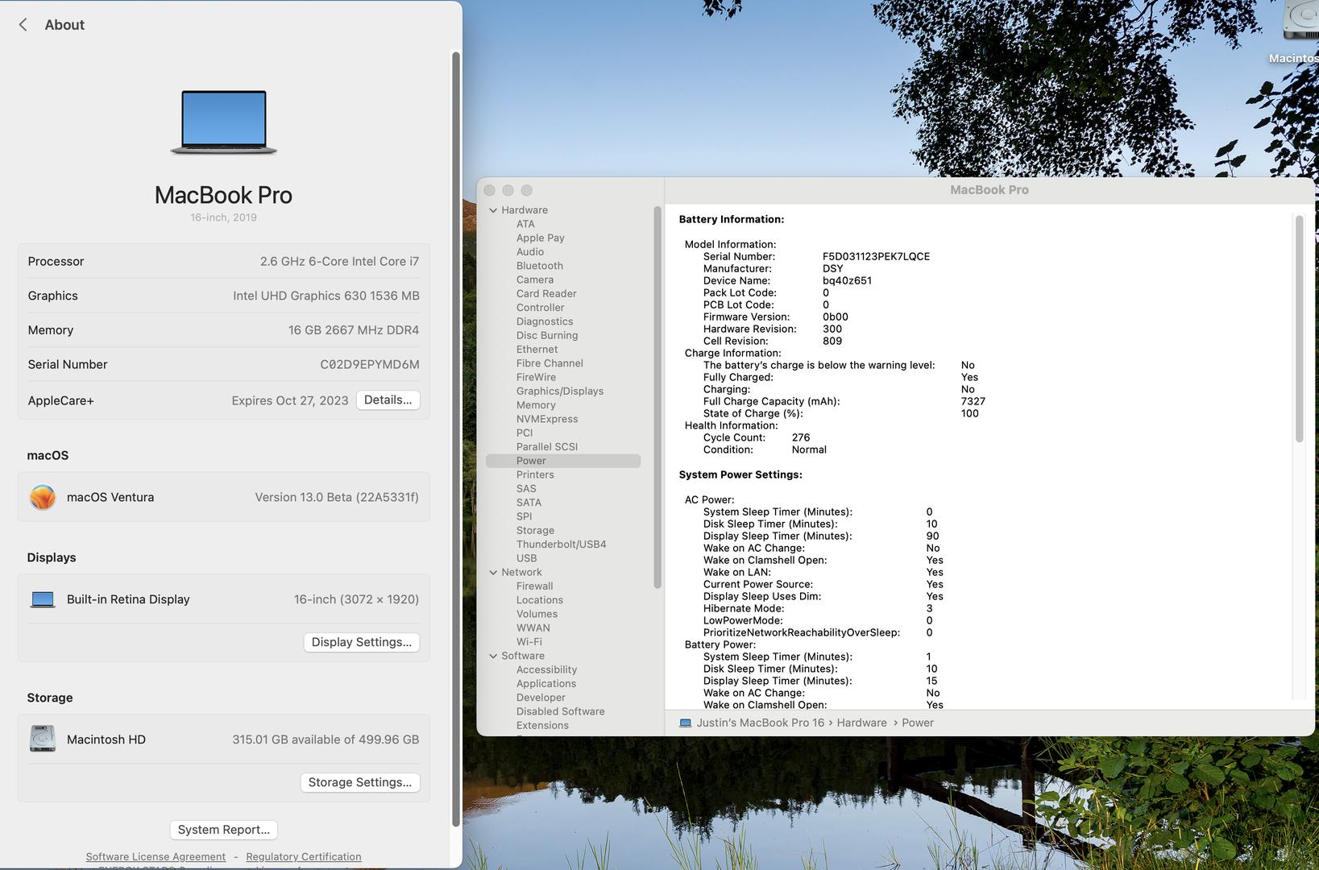Image resolution: width=1319 pixels, height=870 pixels.
Task: Click the About pane vertical scrollbar
Action: pos(455,439)
